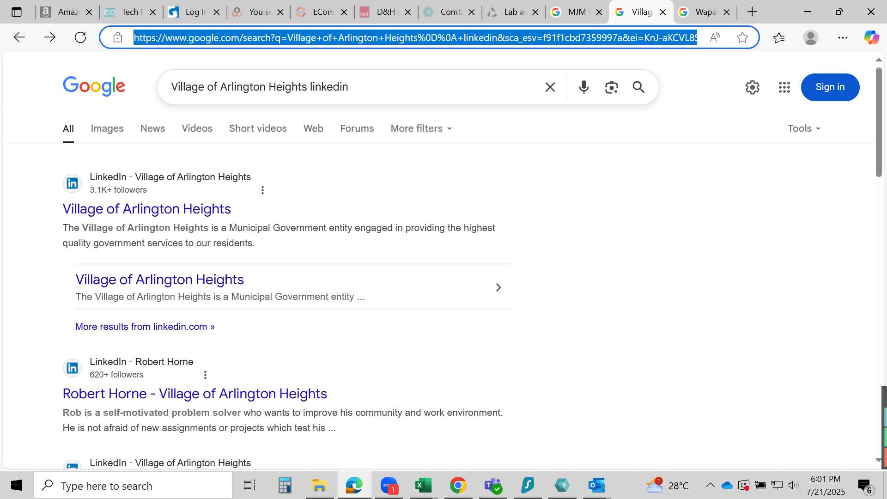Screen dimensions: 887x499
Task: Close the Lab browser tab
Action: tap(535, 12)
